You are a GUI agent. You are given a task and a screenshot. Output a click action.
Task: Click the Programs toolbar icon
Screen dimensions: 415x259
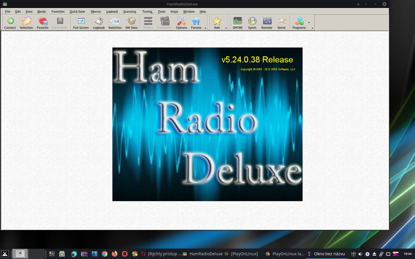pyautogui.click(x=299, y=23)
